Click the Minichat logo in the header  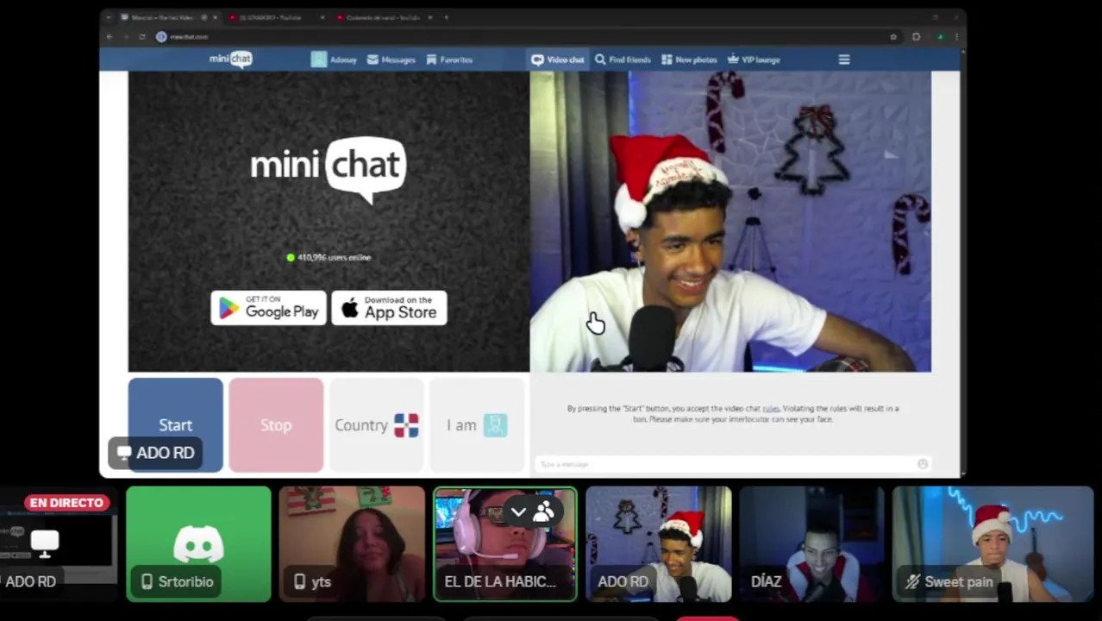point(230,59)
